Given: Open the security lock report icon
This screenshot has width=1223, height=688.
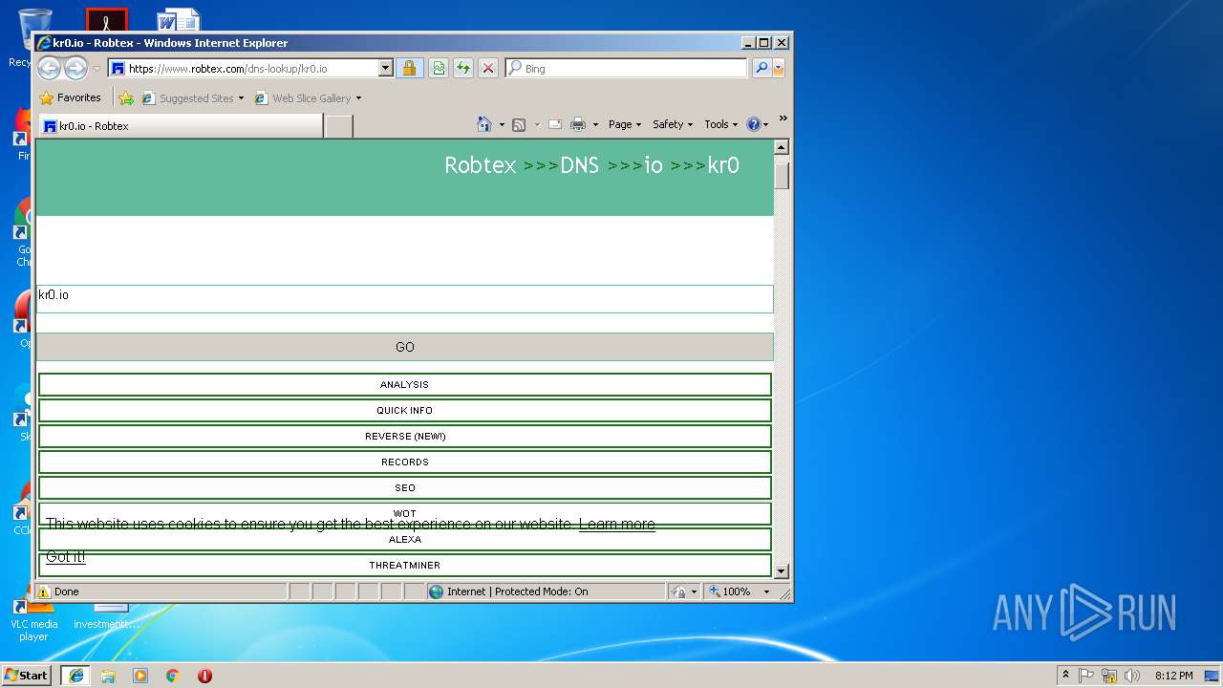Looking at the screenshot, I should [x=409, y=68].
